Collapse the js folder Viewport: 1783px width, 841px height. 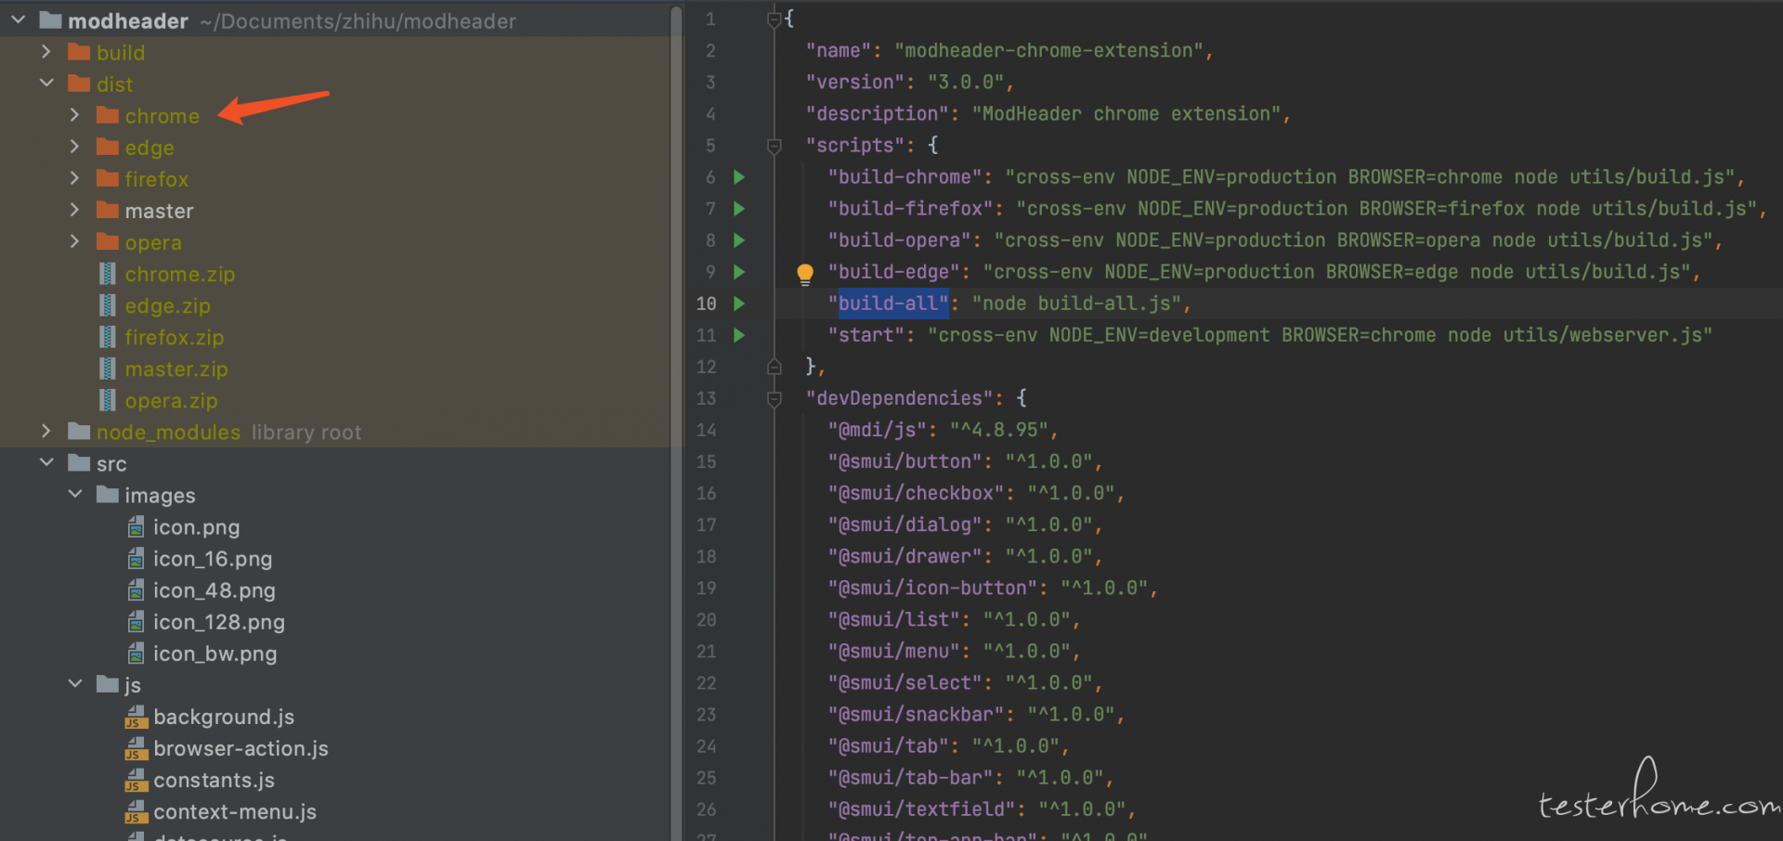75,684
